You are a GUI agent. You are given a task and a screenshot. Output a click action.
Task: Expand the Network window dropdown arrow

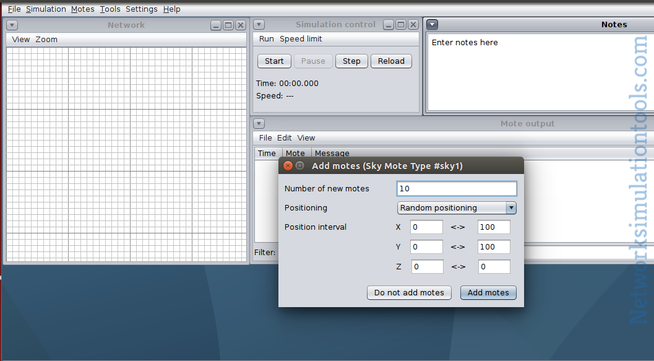click(12, 25)
